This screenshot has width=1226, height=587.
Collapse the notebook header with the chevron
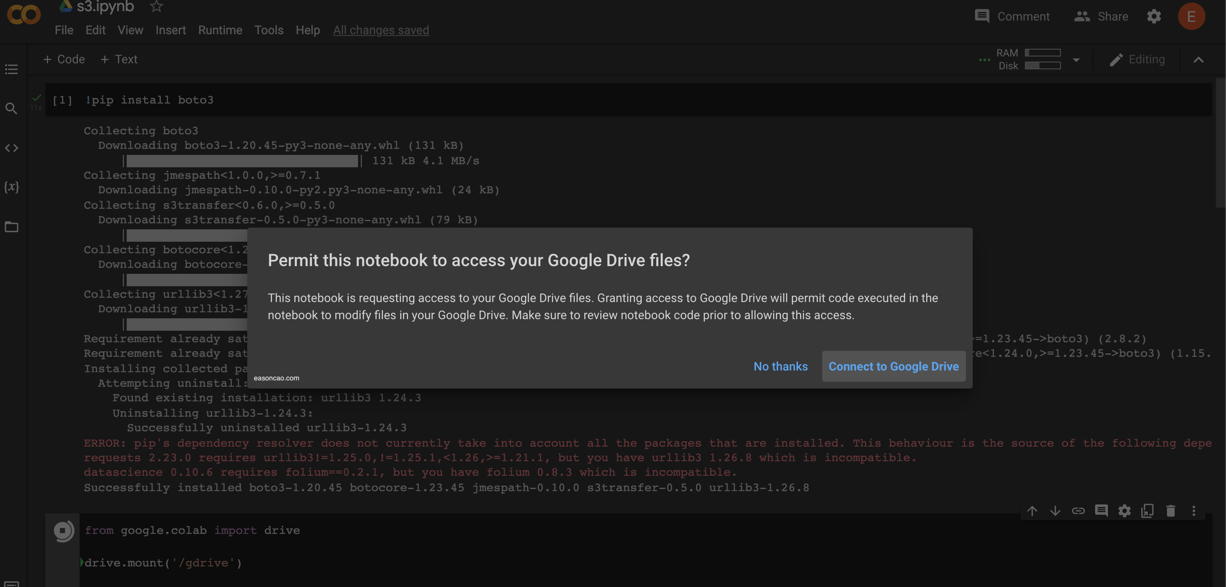[x=1199, y=60]
